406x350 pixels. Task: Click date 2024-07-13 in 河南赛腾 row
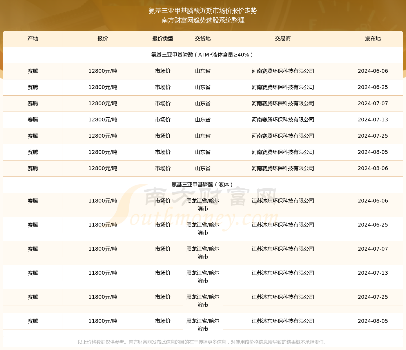point(373,120)
